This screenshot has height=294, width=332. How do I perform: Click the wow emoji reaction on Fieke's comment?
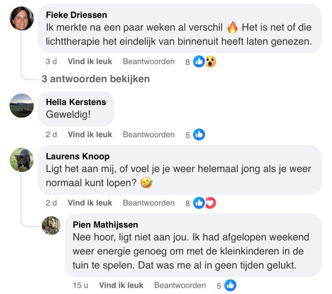pos(210,62)
